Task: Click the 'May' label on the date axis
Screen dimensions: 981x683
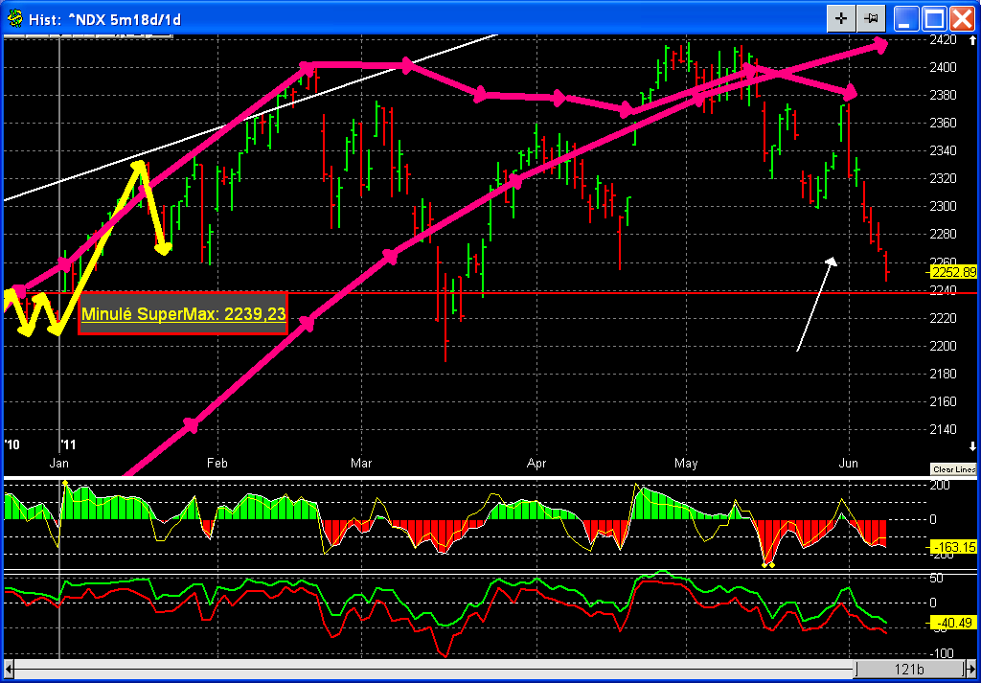Action: click(x=686, y=464)
